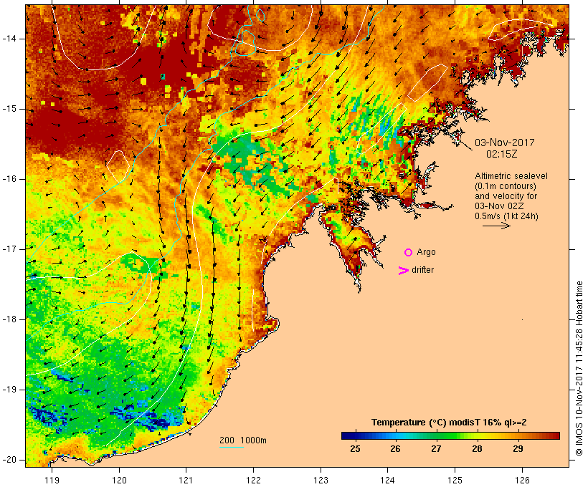Click the colorbar value 27

[436, 448]
